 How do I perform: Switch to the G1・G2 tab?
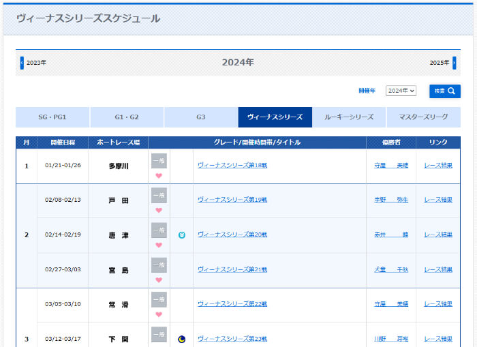point(127,117)
